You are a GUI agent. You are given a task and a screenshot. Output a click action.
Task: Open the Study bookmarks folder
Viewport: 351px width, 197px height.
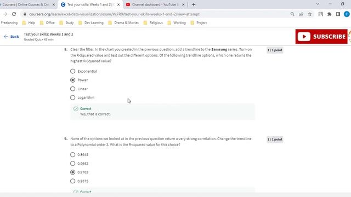coord(66,23)
